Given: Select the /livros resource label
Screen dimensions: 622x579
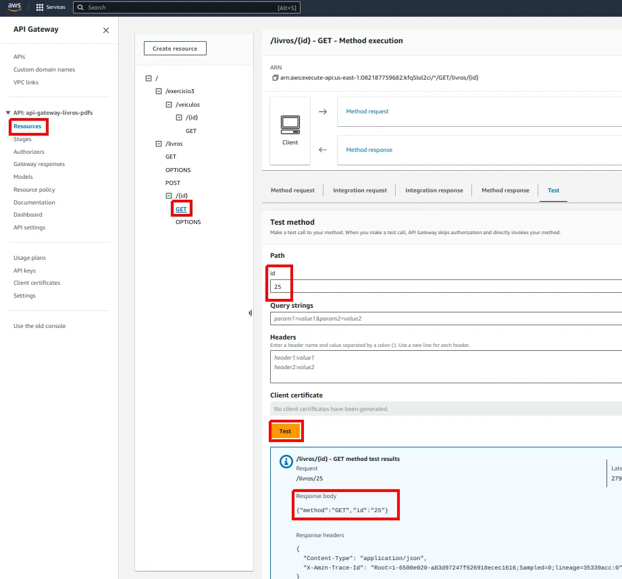Looking at the screenshot, I should pos(174,144).
